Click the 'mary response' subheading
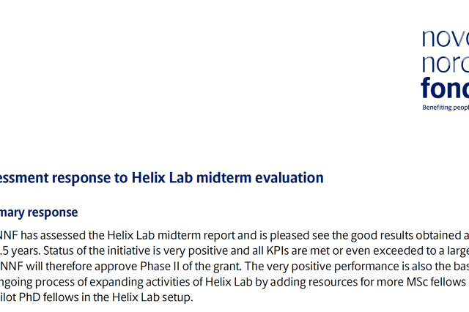The width and height of the screenshot is (469, 312). click(39, 212)
